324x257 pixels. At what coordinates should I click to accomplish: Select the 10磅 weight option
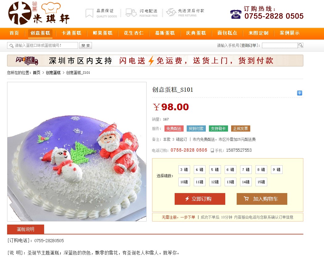point(184,182)
